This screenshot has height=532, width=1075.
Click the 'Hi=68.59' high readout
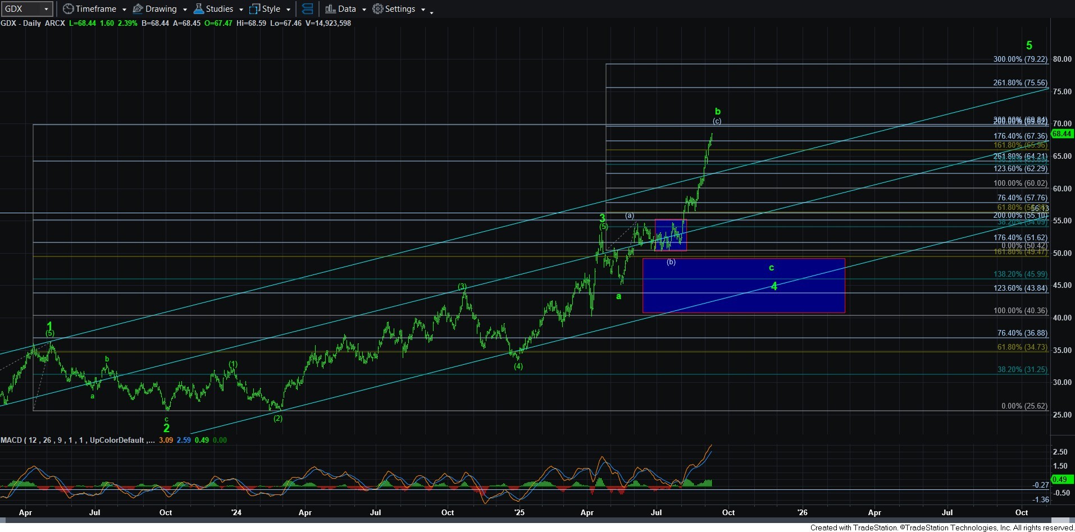[251, 23]
